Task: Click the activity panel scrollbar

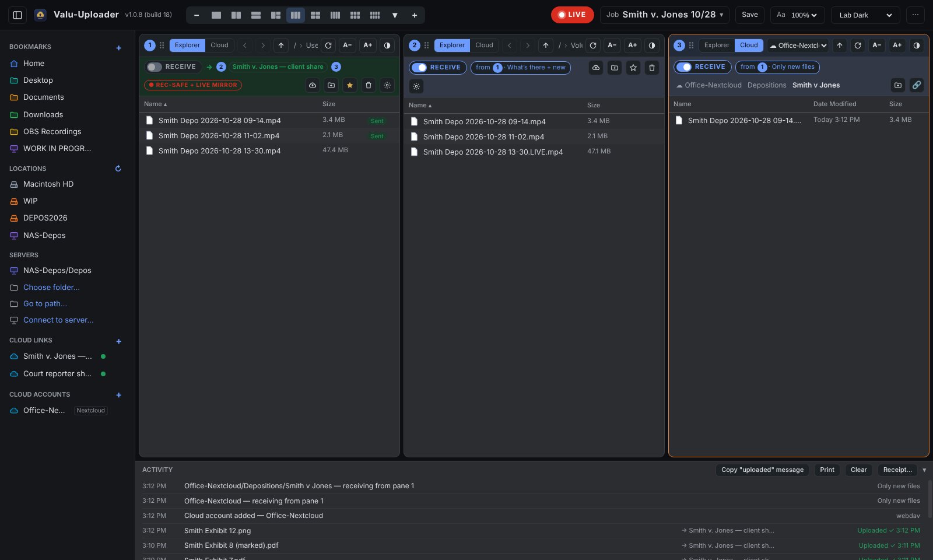Action: (x=930, y=499)
